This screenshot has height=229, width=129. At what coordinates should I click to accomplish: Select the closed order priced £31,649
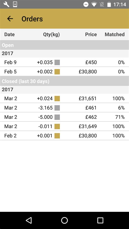pyautogui.click(x=64, y=126)
